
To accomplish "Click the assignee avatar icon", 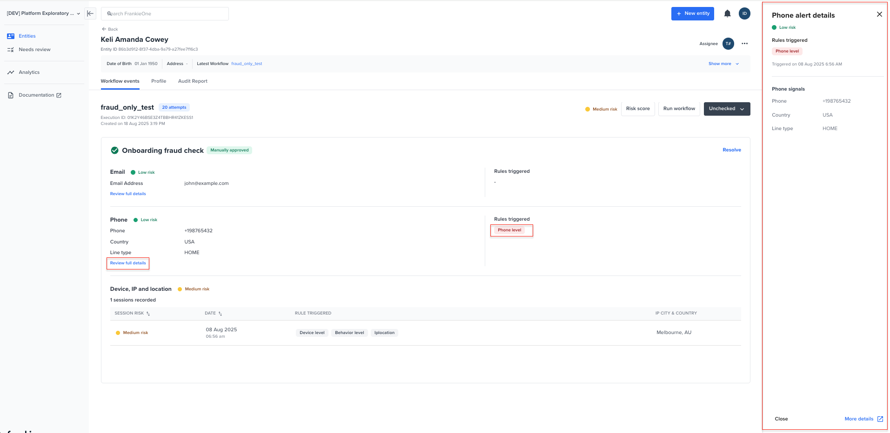I will coord(728,44).
